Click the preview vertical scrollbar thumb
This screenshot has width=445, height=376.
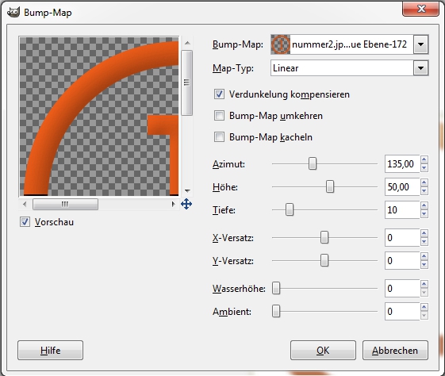186,82
